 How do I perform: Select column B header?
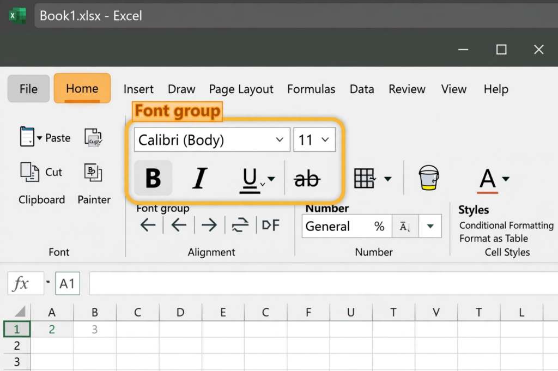tap(95, 312)
